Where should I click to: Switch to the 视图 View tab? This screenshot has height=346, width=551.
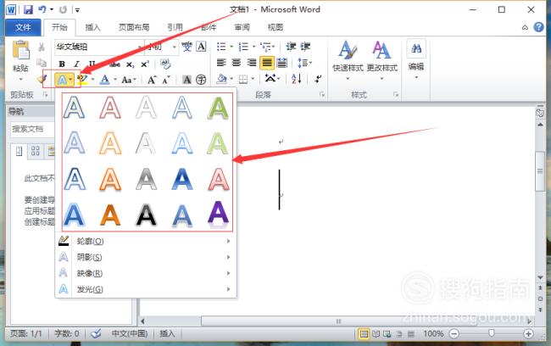click(275, 27)
